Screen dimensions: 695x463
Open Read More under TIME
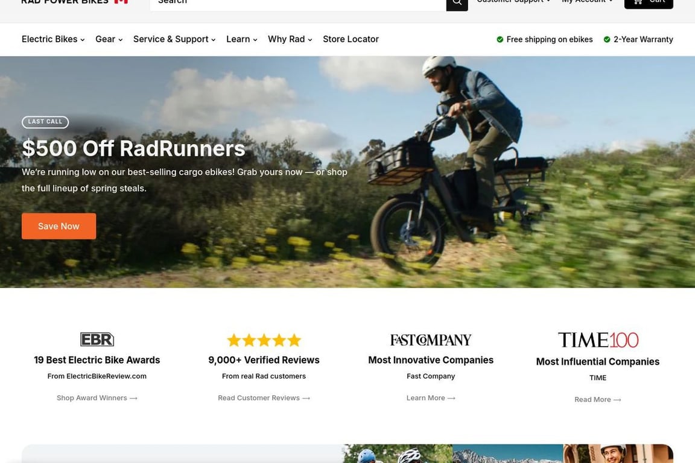tap(598, 400)
